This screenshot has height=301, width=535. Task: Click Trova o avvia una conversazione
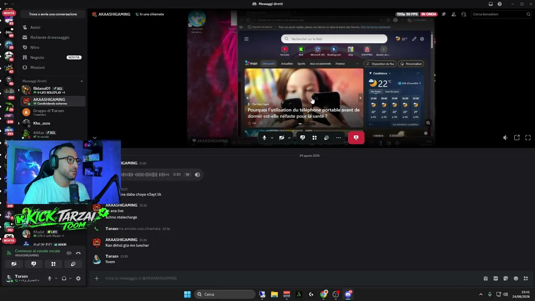point(53,14)
